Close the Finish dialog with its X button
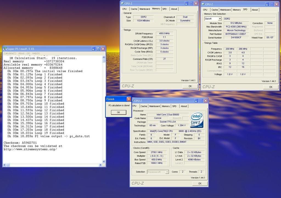The width and height of the screenshot is (281, 198). click(129, 99)
